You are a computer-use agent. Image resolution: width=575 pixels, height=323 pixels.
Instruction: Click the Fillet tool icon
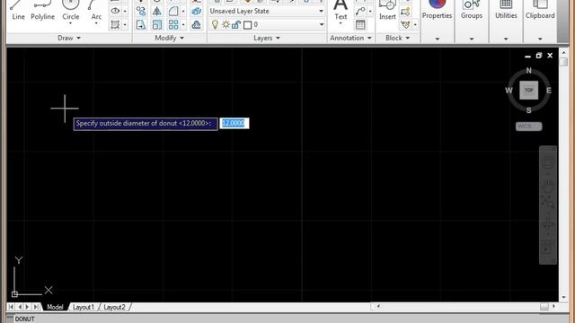tap(173, 11)
